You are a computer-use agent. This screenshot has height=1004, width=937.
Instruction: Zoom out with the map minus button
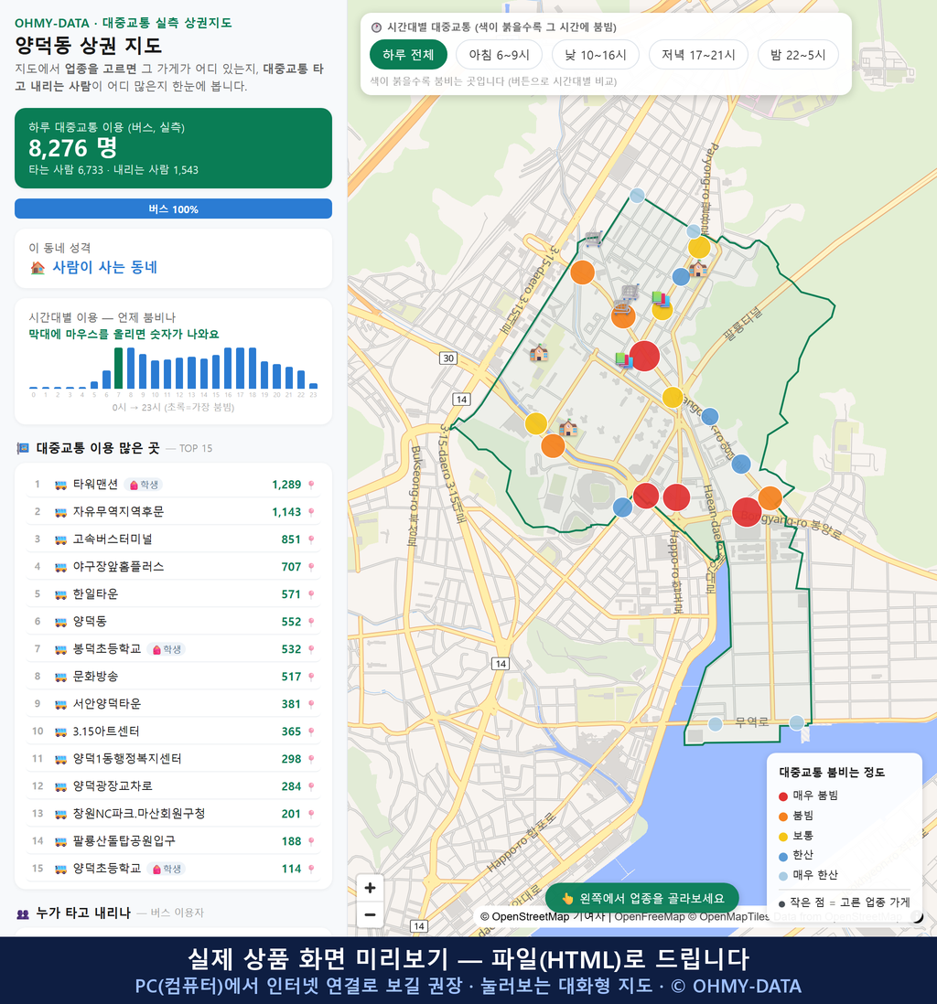[370, 914]
